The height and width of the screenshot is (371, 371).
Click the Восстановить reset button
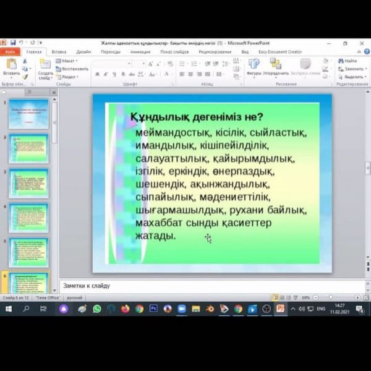coord(73,69)
